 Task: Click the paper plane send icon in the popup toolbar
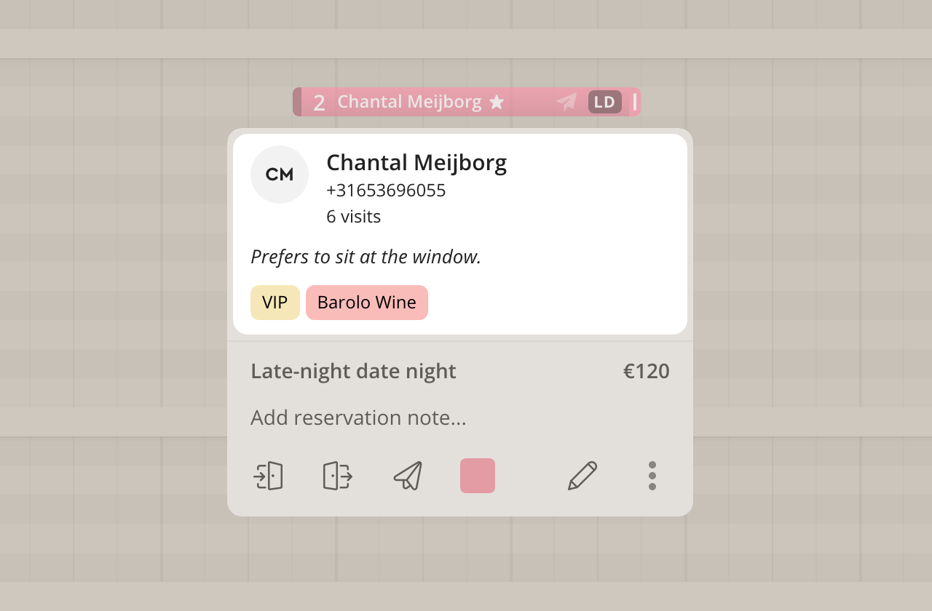click(x=408, y=476)
